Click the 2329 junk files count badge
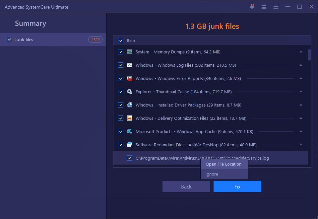This screenshot has width=318, height=219. pyautogui.click(x=95, y=39)
